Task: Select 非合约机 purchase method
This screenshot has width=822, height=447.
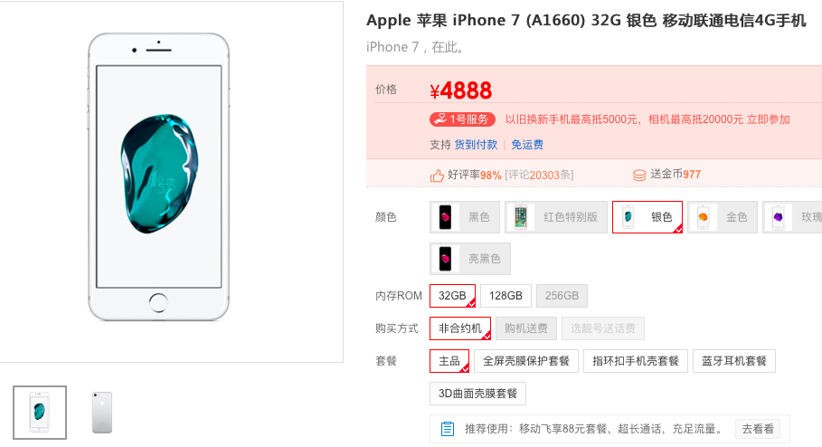Action: pos(460,328)
